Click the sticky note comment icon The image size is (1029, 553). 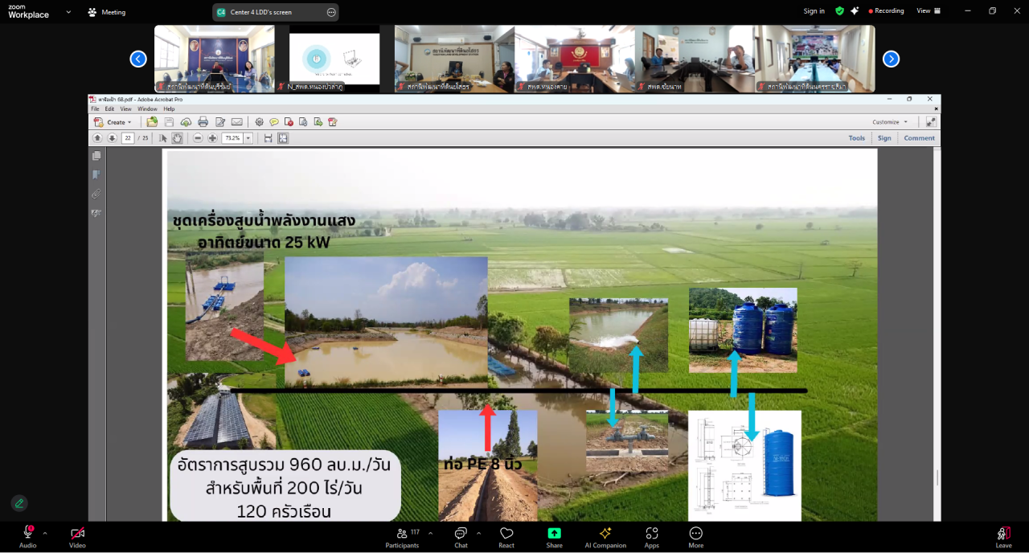[274, 122]
